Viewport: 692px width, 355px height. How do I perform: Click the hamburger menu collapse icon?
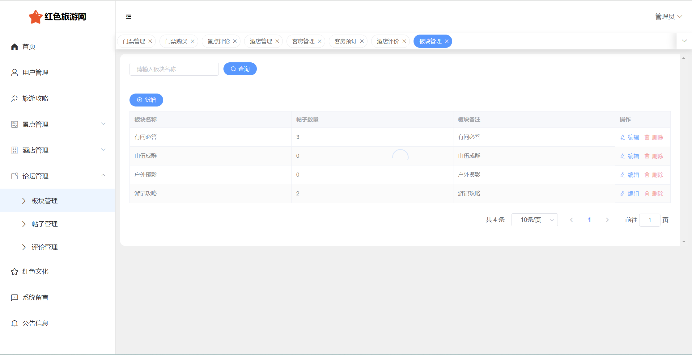[129, 17]
